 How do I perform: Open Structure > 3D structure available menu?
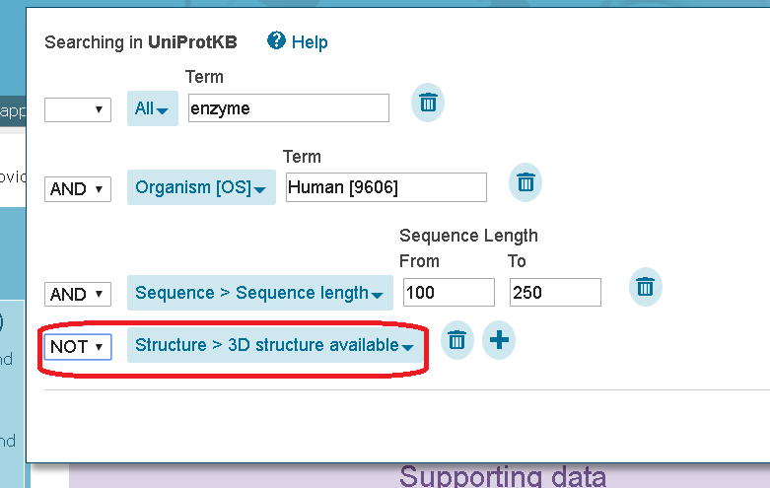[x=275, y=346]
